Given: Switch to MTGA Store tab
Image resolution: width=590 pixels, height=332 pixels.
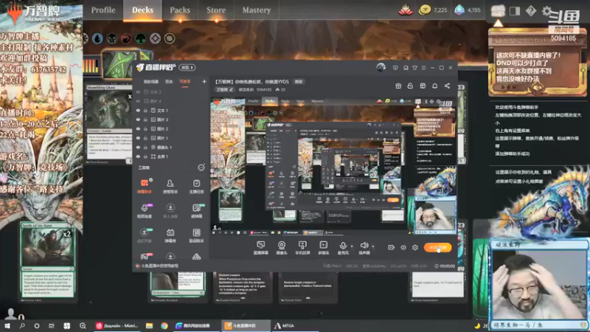Looking at the screenshot, I should click(216, 10).
